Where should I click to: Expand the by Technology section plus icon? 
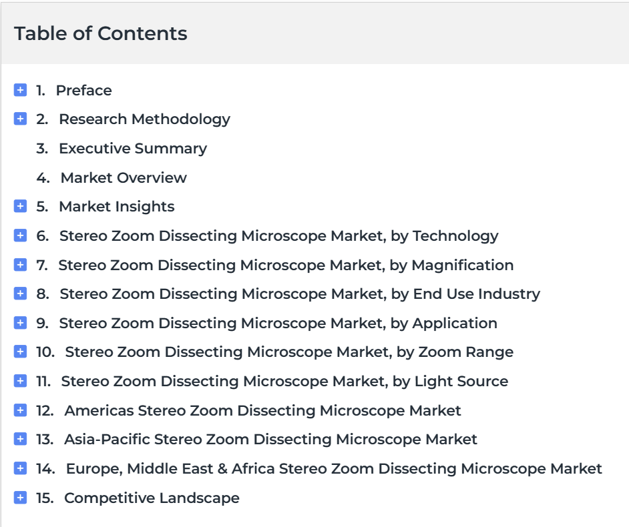point(20,235)
